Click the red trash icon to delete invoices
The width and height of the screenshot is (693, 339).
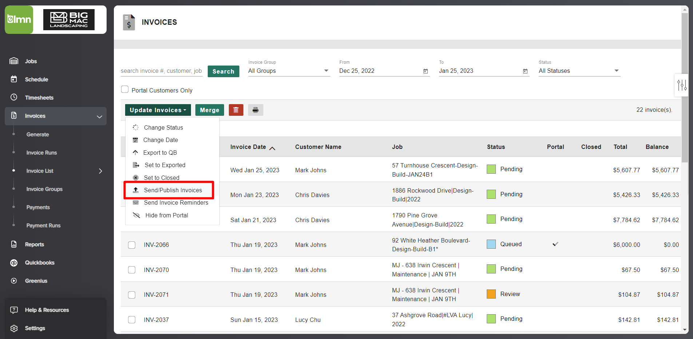236,110
